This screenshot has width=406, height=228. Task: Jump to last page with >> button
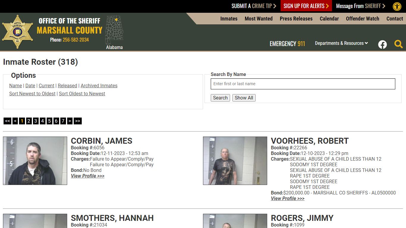click(78, 121)
